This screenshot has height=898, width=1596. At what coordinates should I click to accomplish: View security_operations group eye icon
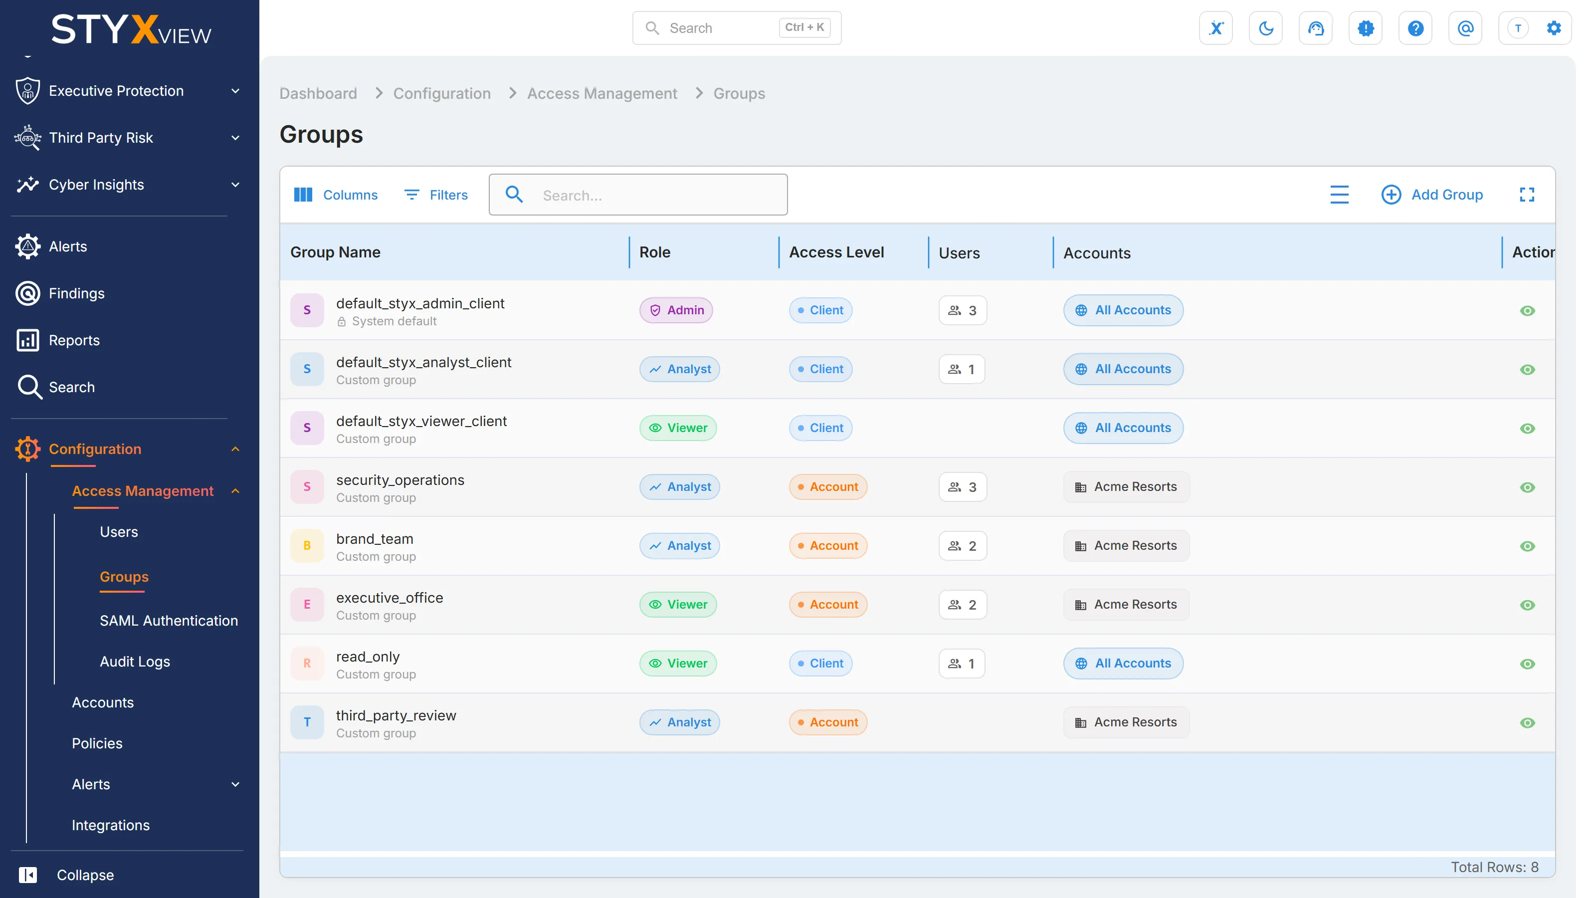click(x=1527, y=487)
